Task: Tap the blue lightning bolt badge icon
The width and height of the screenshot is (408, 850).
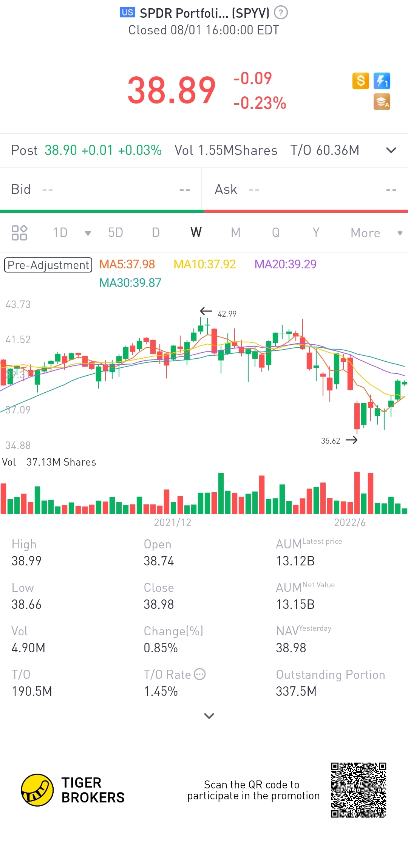Action: coord(382,81)
